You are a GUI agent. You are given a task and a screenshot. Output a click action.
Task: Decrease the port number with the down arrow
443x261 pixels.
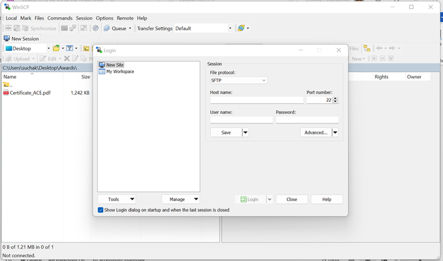point(335,102)
